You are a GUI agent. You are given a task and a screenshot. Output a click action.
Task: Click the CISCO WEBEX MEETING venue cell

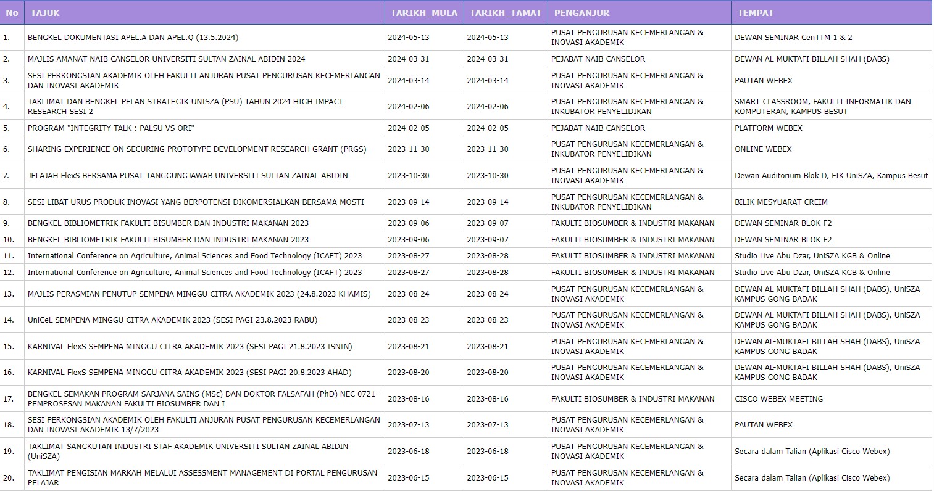(x=778, y=399)
